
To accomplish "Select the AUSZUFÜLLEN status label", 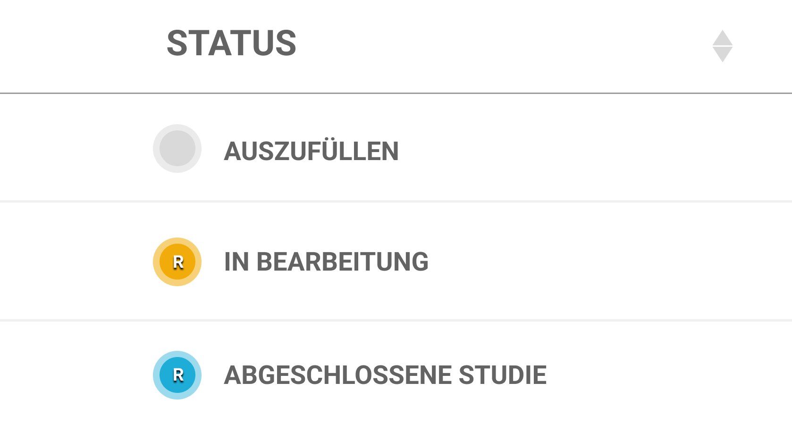I will (x=311, y=151).
